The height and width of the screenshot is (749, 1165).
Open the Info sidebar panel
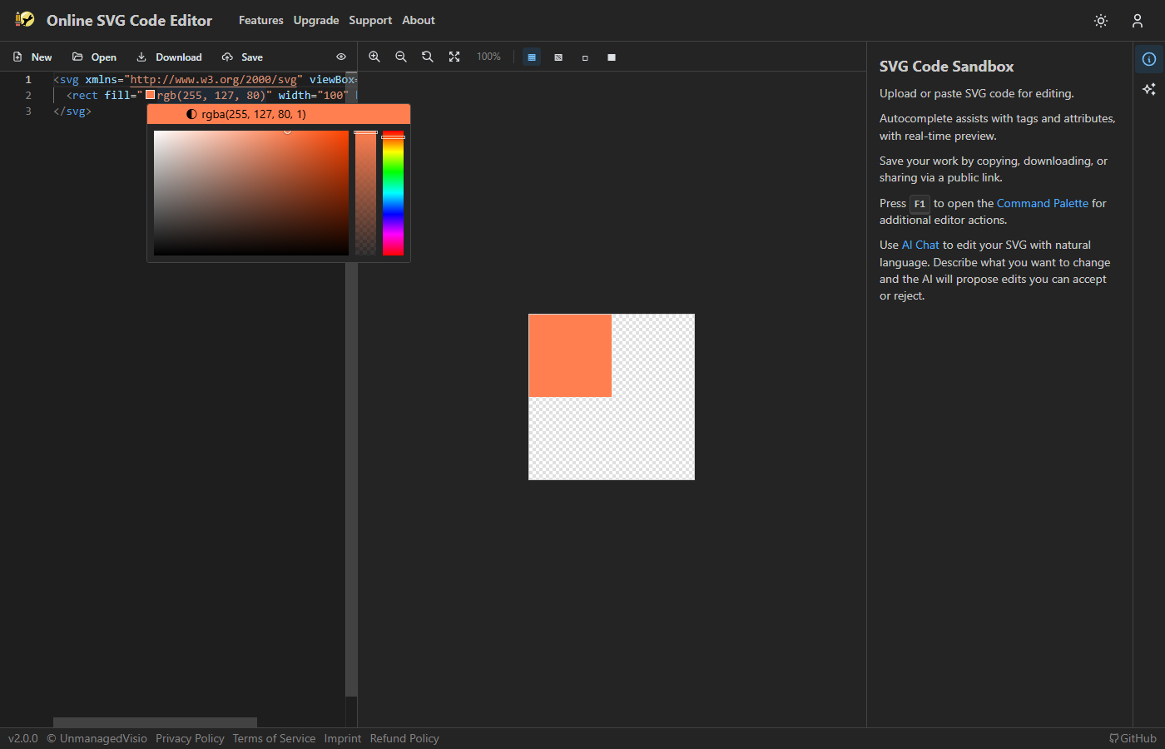[x=1149, y=58]
